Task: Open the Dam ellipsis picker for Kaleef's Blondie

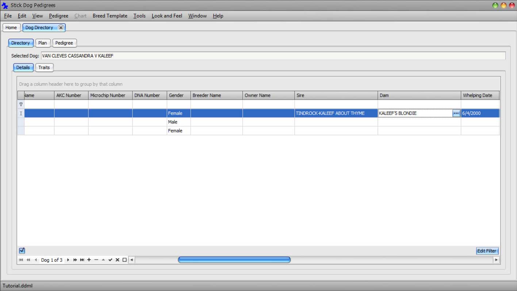Action: click(456, 113)
